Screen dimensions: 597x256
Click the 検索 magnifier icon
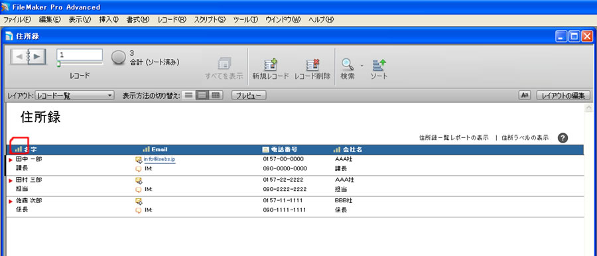coord(347,64)
